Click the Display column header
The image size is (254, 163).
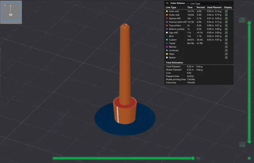pos(228,8)
